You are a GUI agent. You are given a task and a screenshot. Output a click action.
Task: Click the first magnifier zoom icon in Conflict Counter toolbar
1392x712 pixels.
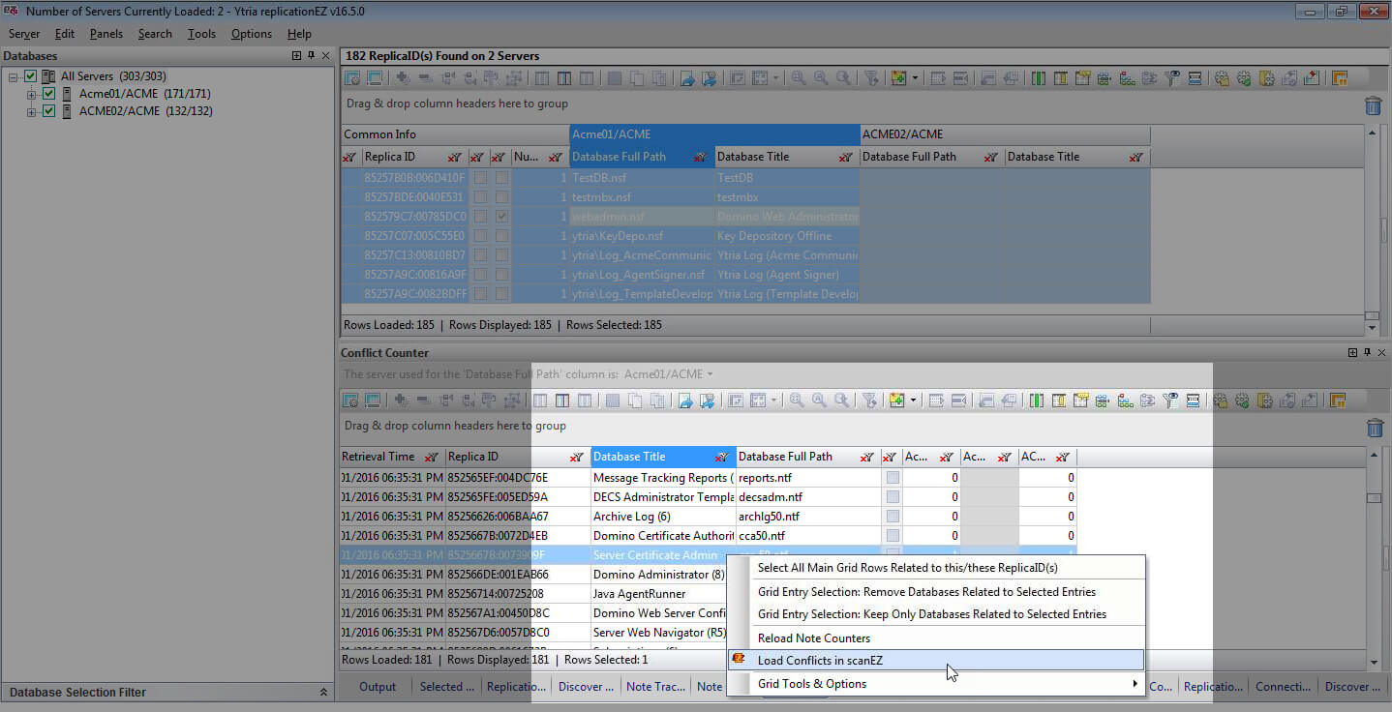(797, 400)
